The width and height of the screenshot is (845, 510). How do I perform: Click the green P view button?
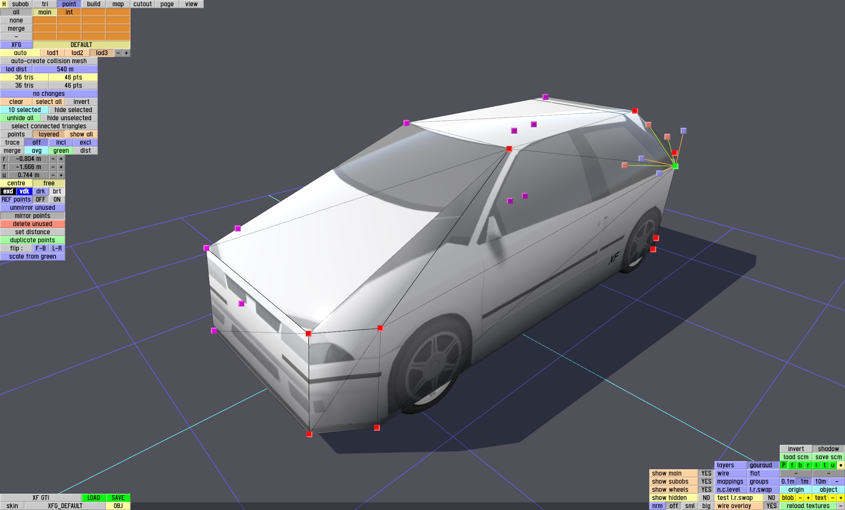[x=784, y=465]
